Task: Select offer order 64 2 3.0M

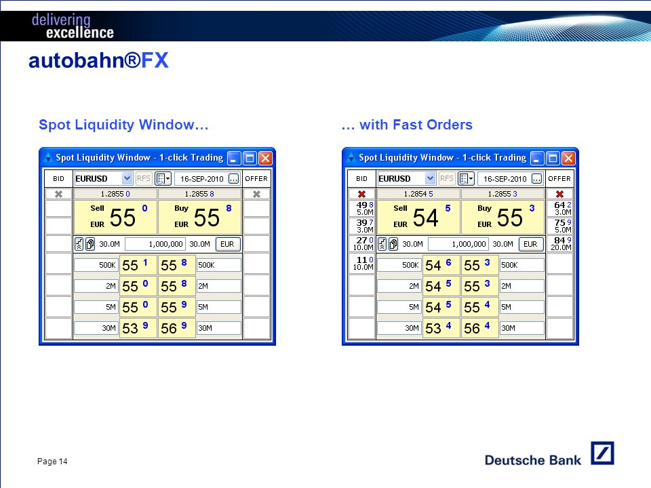Action: point(560,208)
